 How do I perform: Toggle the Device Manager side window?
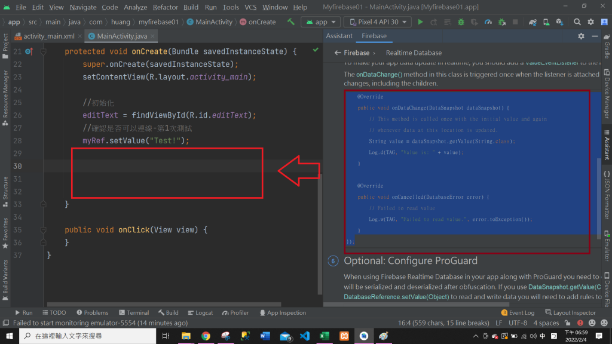coord(607,94)
